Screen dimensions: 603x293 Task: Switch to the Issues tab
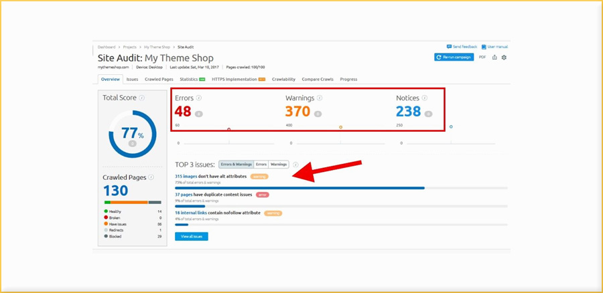[x=132, y=79]
